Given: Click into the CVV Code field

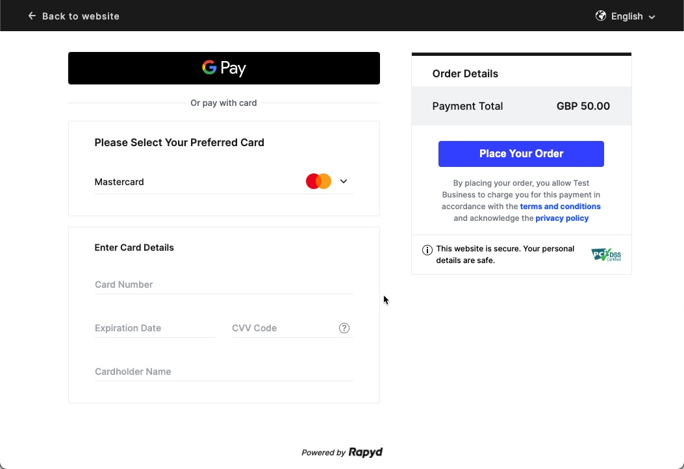Looking at the screenshot, I should pyautogui.click(x=283, y=328).
